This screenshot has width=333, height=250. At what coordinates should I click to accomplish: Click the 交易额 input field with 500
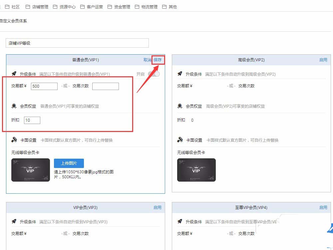[x=44, y=86]
